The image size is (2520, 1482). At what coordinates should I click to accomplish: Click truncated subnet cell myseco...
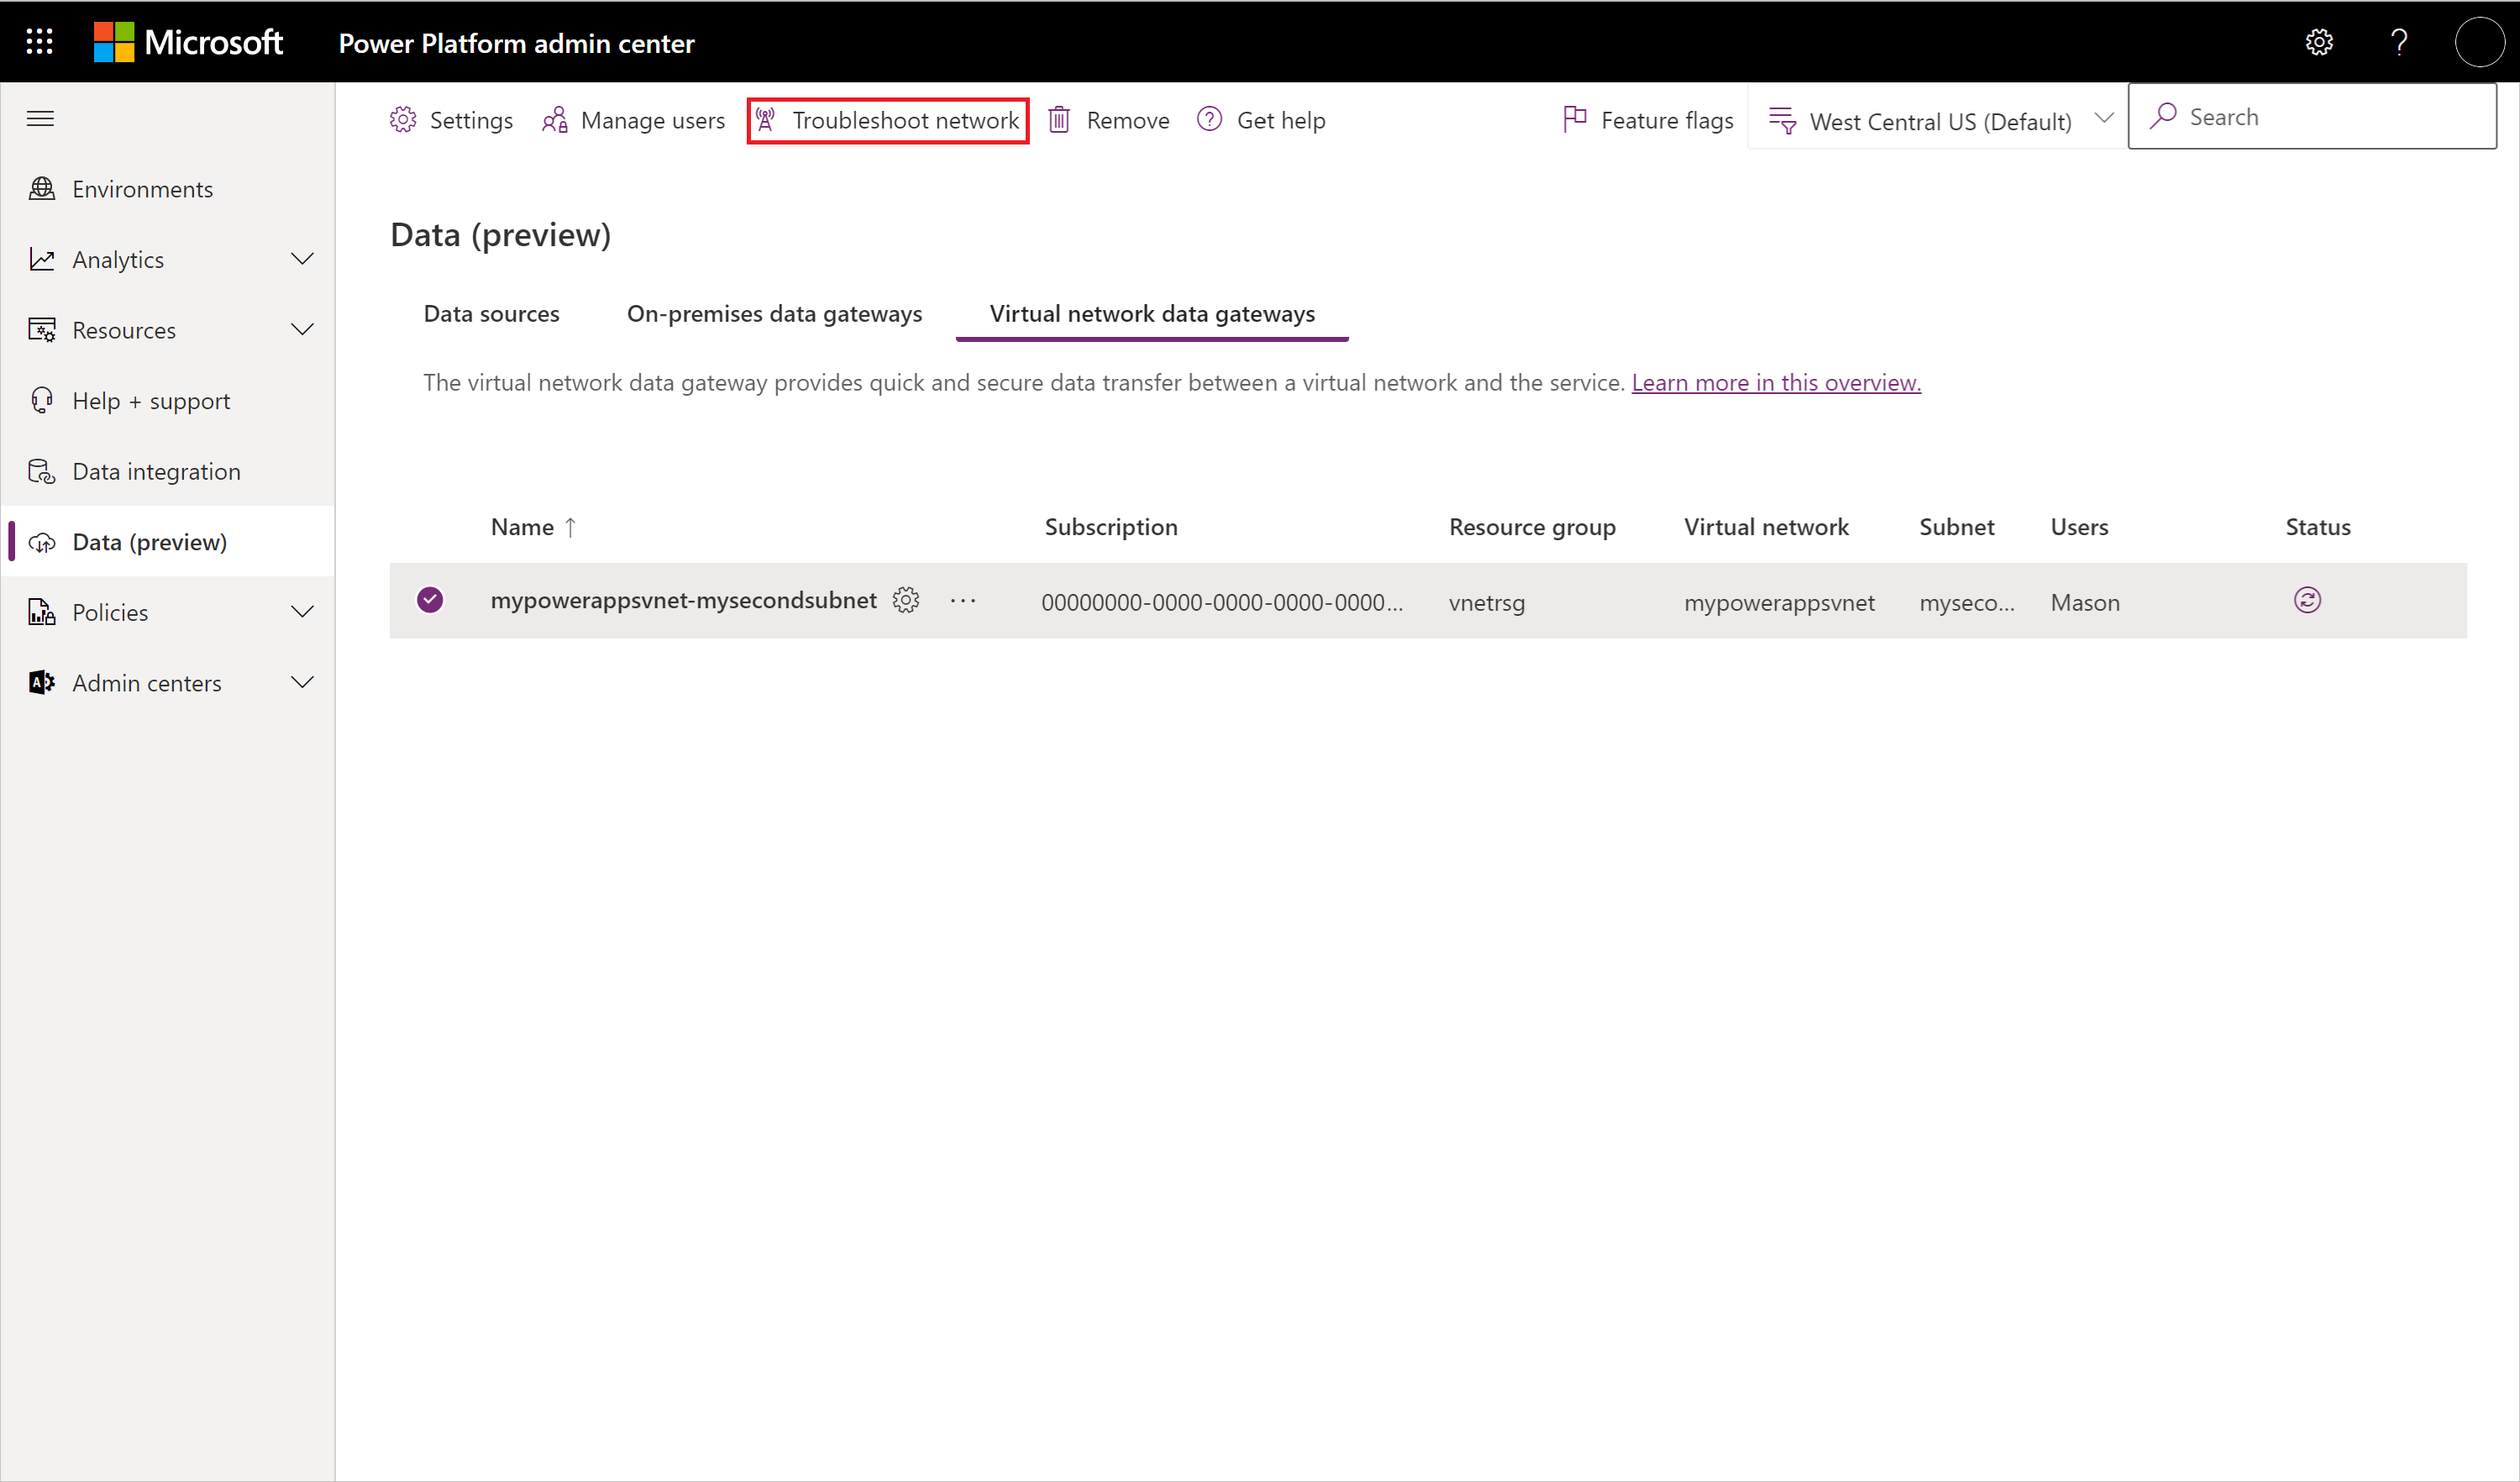pyautogui.click(x=1967, y=603)
